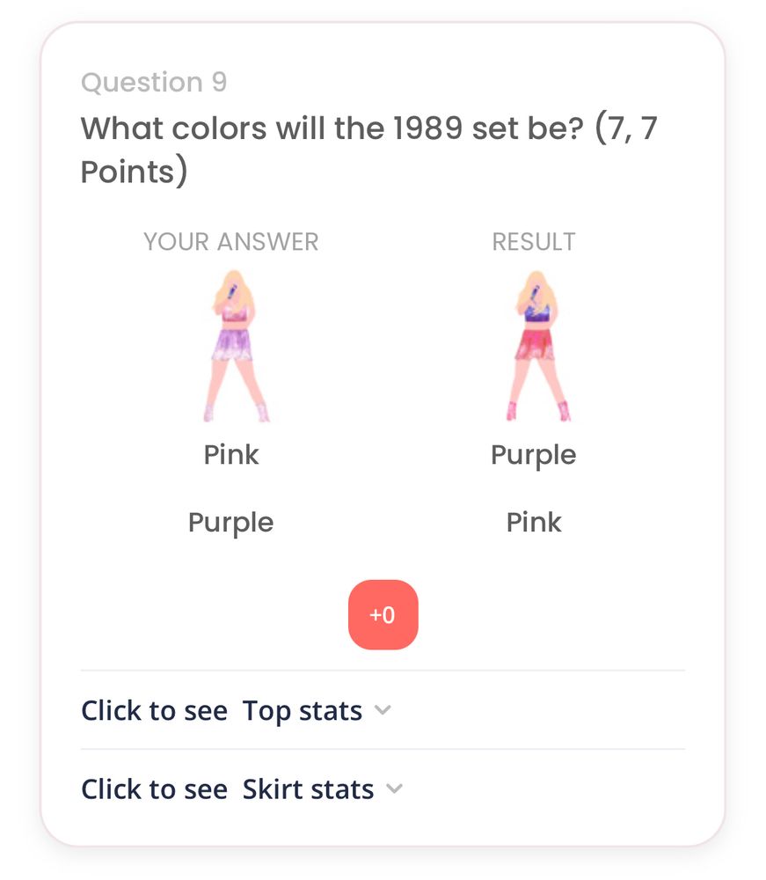
Task: Click the Purple label under Result
Action: pyautogui.click(x=533, y=455)
